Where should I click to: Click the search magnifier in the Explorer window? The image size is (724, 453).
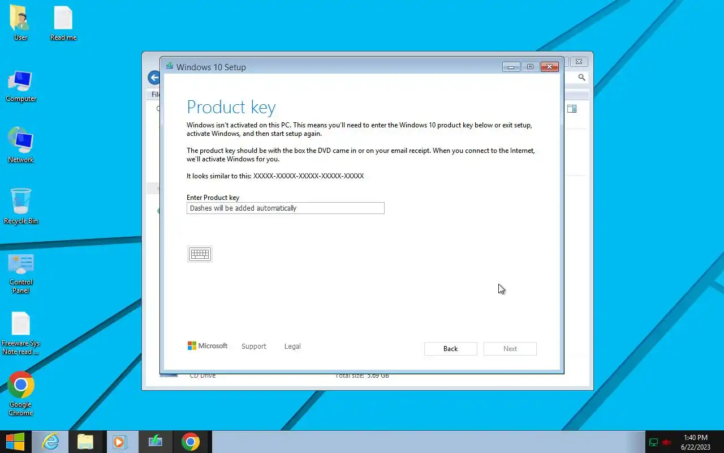click(x=581, y=78)
